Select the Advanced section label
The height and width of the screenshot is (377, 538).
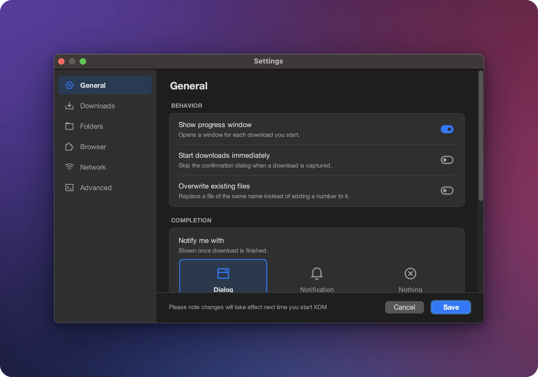click(x=96, y=188)
